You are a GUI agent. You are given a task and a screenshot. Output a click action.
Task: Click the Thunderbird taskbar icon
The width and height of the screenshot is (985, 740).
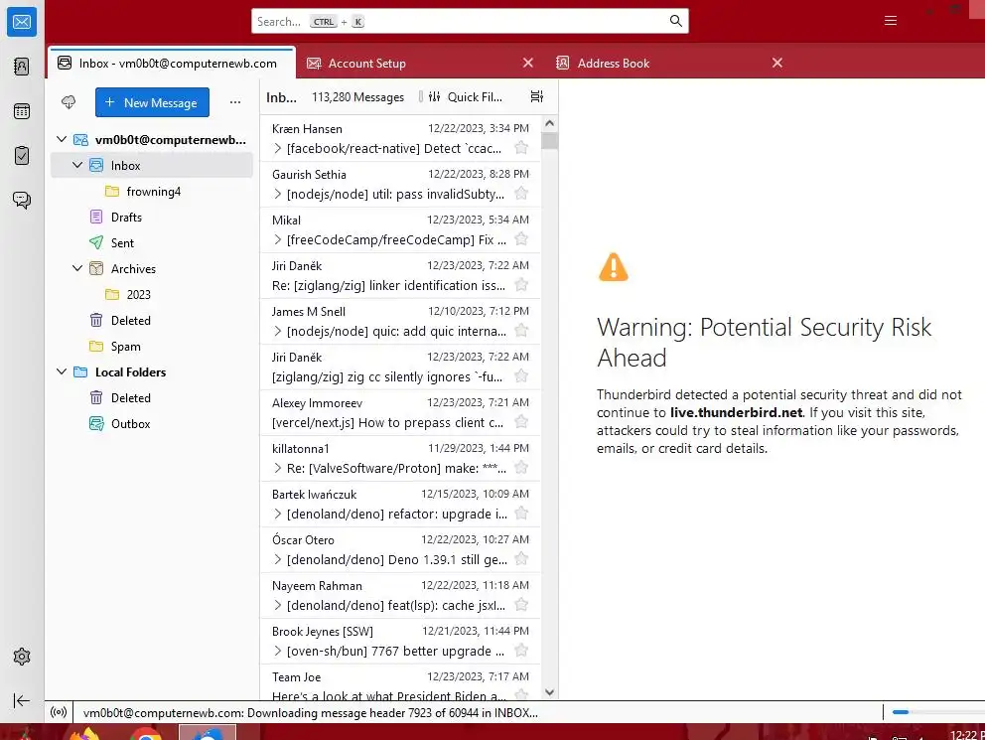tap(208, 732)
